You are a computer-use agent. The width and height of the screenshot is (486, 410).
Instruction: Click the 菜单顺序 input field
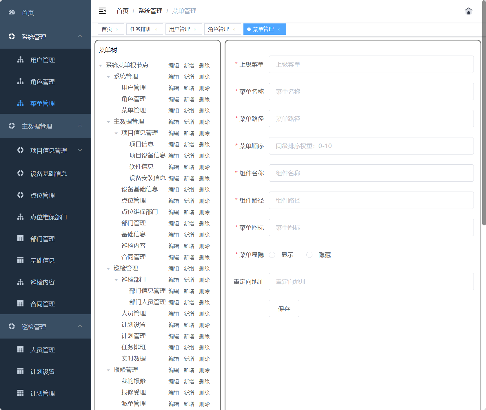click(x=371, y=146)
